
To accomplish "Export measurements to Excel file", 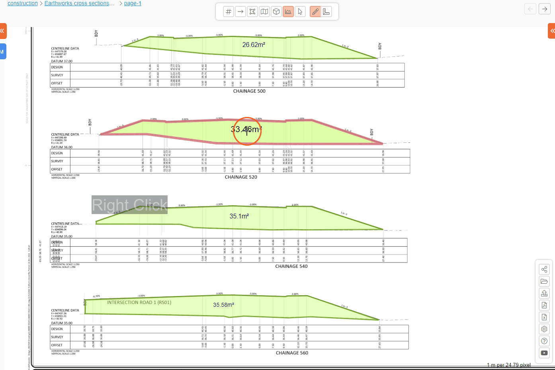I will click(544, 317).
